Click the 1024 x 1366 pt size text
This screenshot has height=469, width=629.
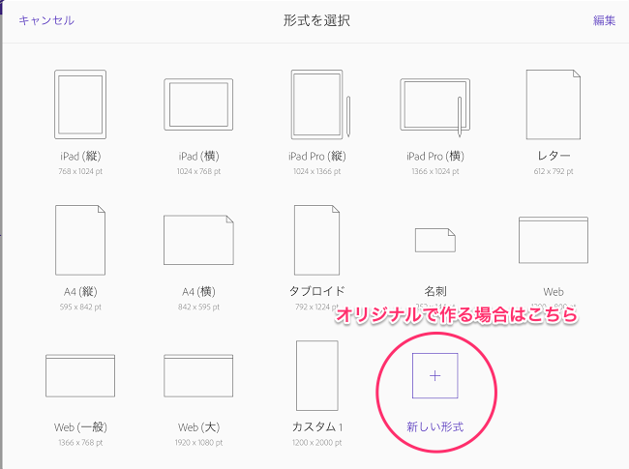316,171
